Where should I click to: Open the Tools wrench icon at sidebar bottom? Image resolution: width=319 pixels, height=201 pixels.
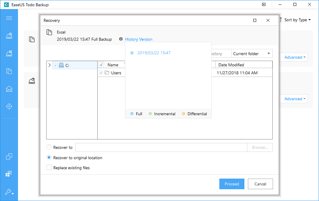8,192
